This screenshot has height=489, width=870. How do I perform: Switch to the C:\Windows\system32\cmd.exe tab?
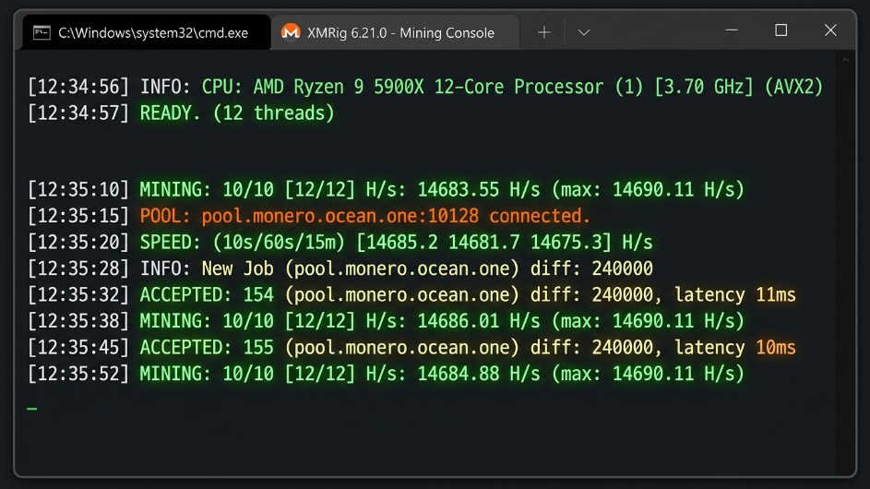click(147, 32)
